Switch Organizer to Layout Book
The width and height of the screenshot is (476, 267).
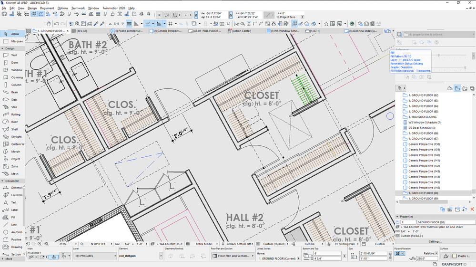pyautogui.click(x=465, y=88)
